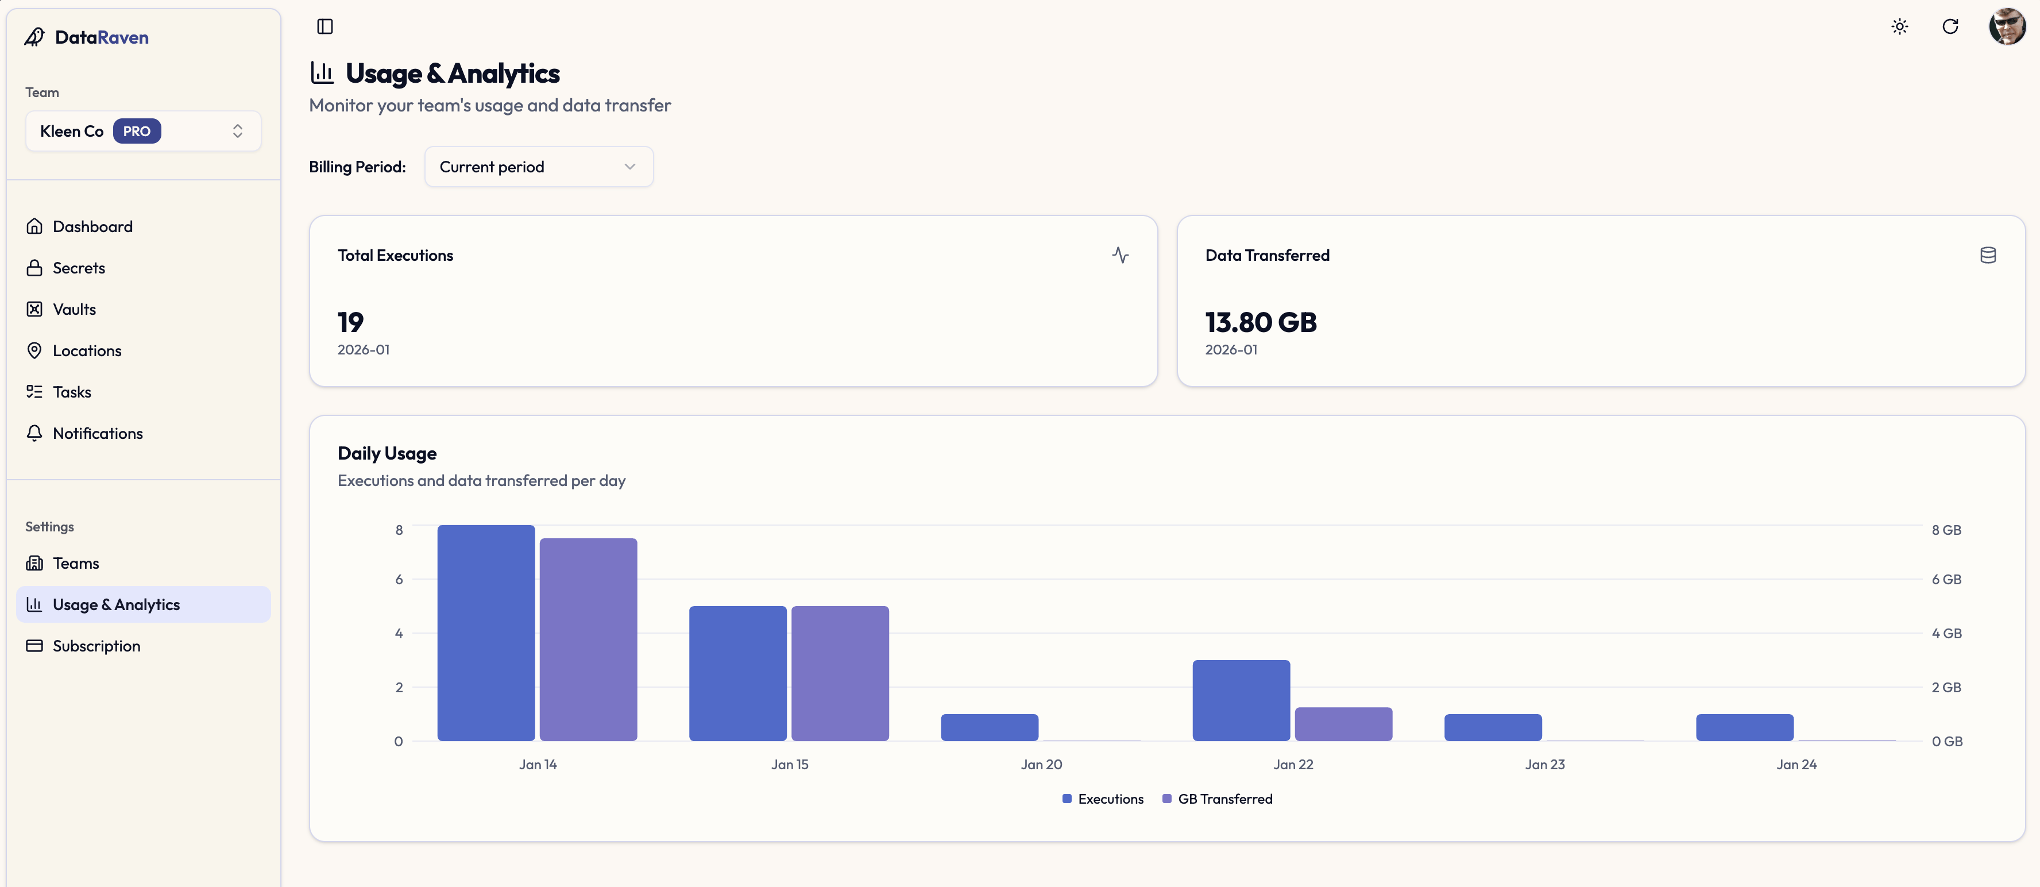Click the database icon on Data Transferred card
The width and height of the screenshot is (2040, 887).
point(1988,255)
